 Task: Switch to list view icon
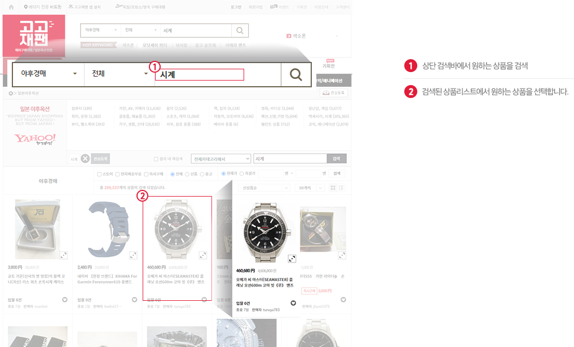[x=341, y=188]
